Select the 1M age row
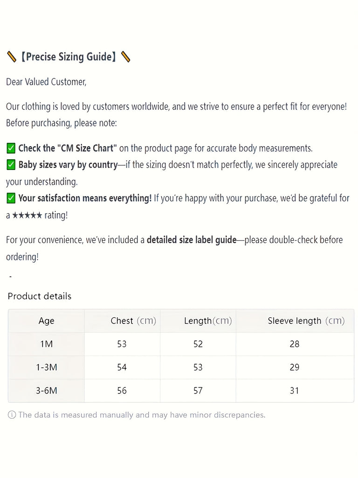The width and height of the screenshot is (358, 478). point(46,344)
